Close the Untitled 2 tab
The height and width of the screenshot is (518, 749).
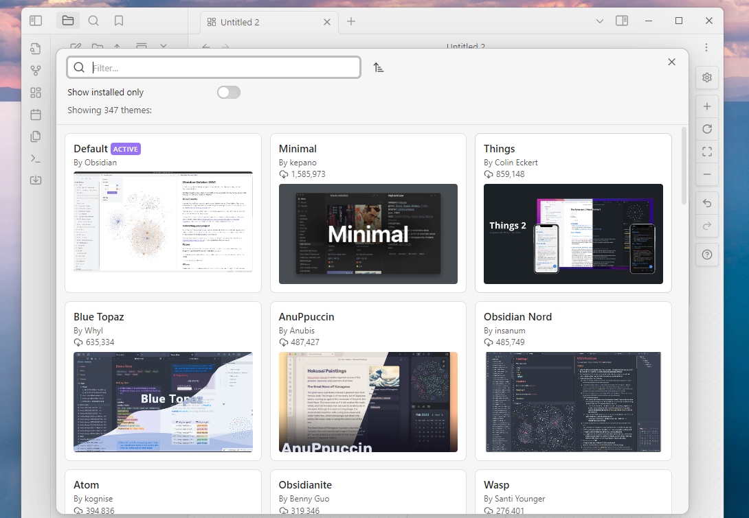[x=326, y=22]
